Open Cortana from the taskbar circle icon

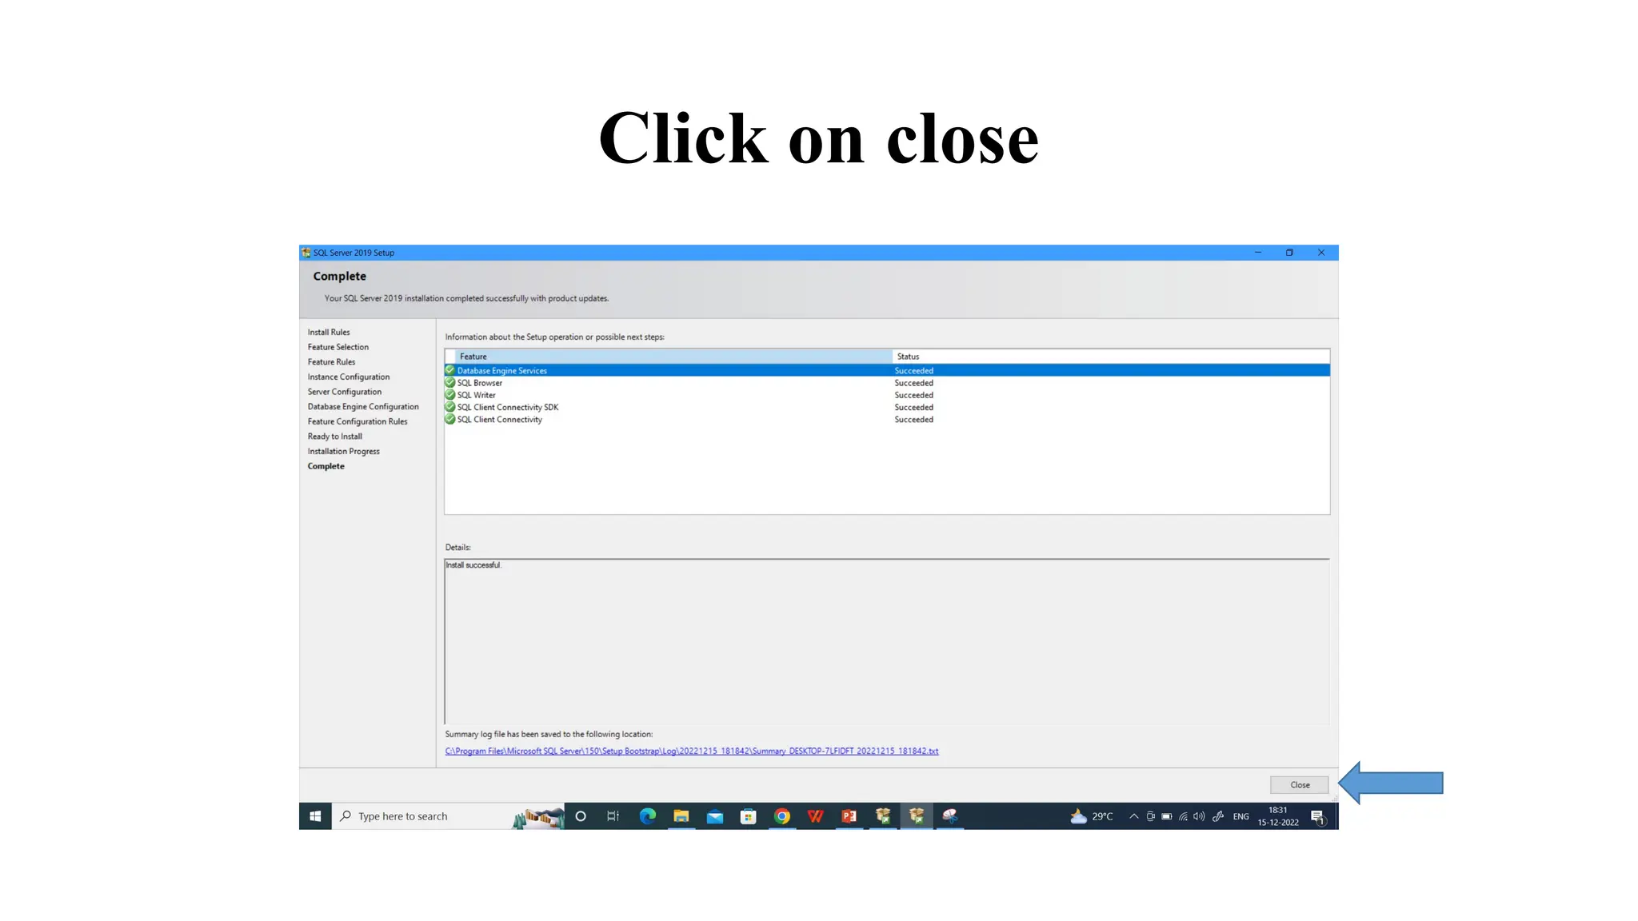(581, 816)
